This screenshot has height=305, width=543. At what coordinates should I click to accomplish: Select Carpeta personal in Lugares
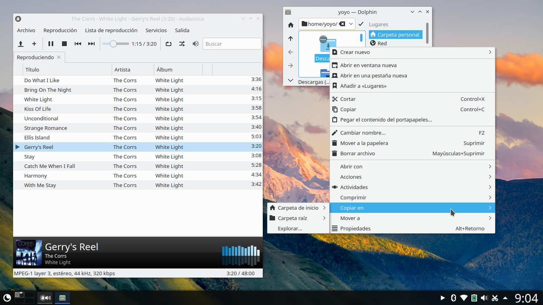click(x=398, y=35)
